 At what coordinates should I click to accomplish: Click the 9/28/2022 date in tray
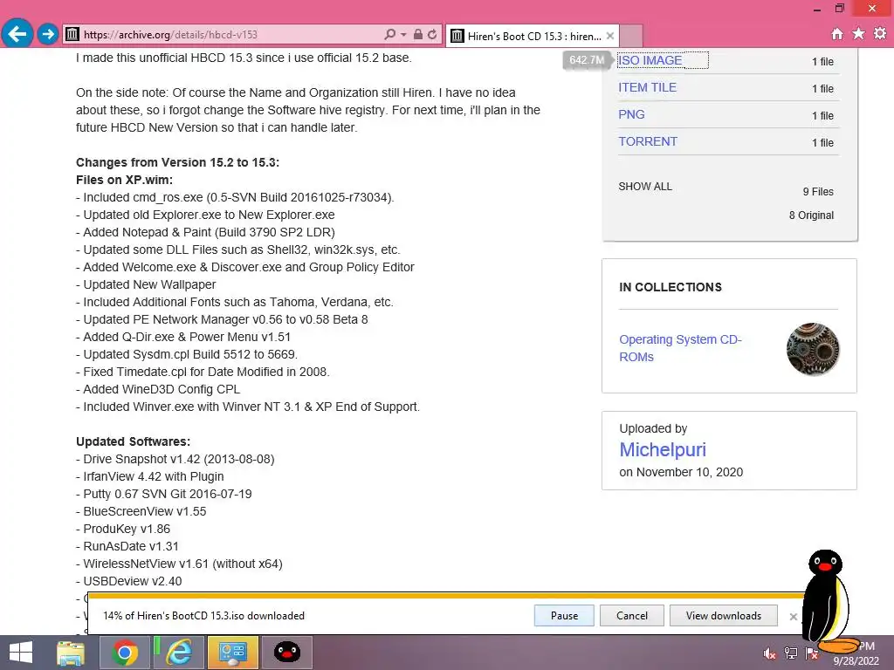(856, 661)
